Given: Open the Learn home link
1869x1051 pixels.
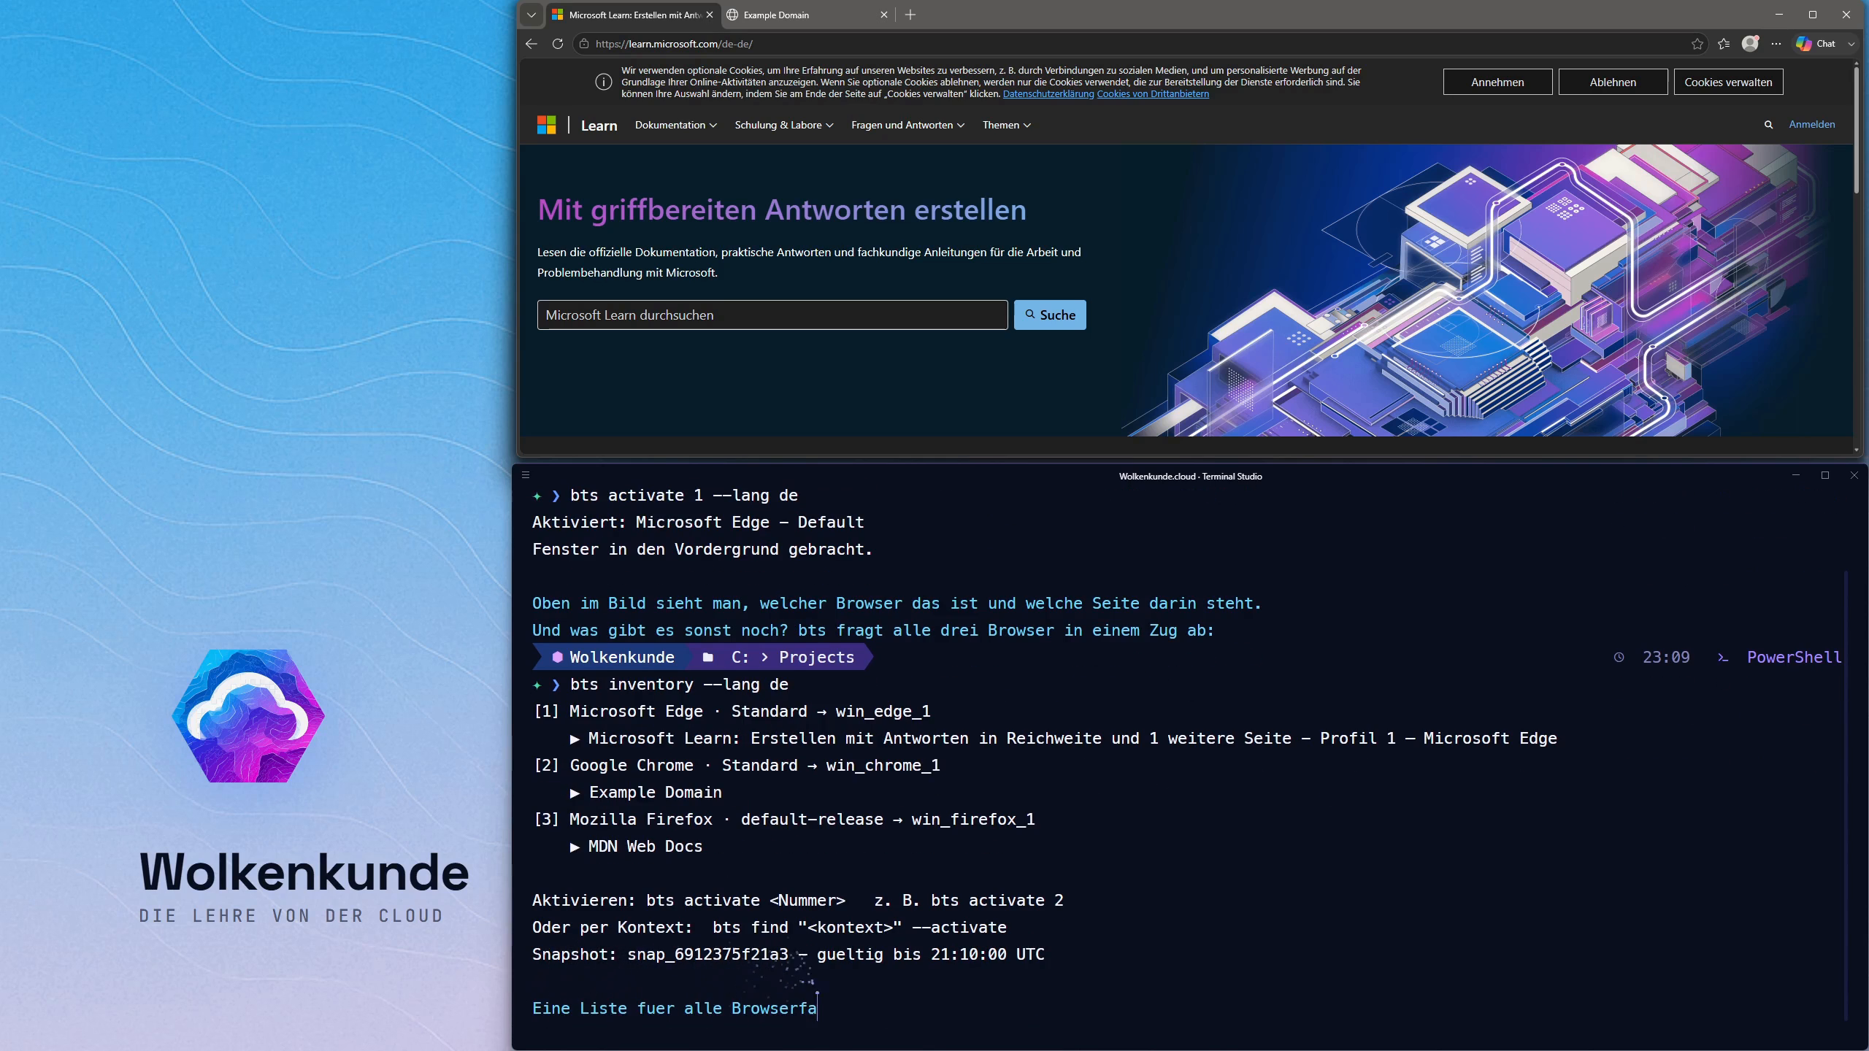Looking at the screenshot, I should [x=599, y=126].
